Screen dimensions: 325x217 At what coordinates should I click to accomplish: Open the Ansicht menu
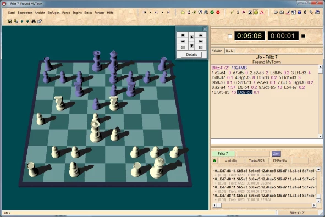[x=40, y=13]
